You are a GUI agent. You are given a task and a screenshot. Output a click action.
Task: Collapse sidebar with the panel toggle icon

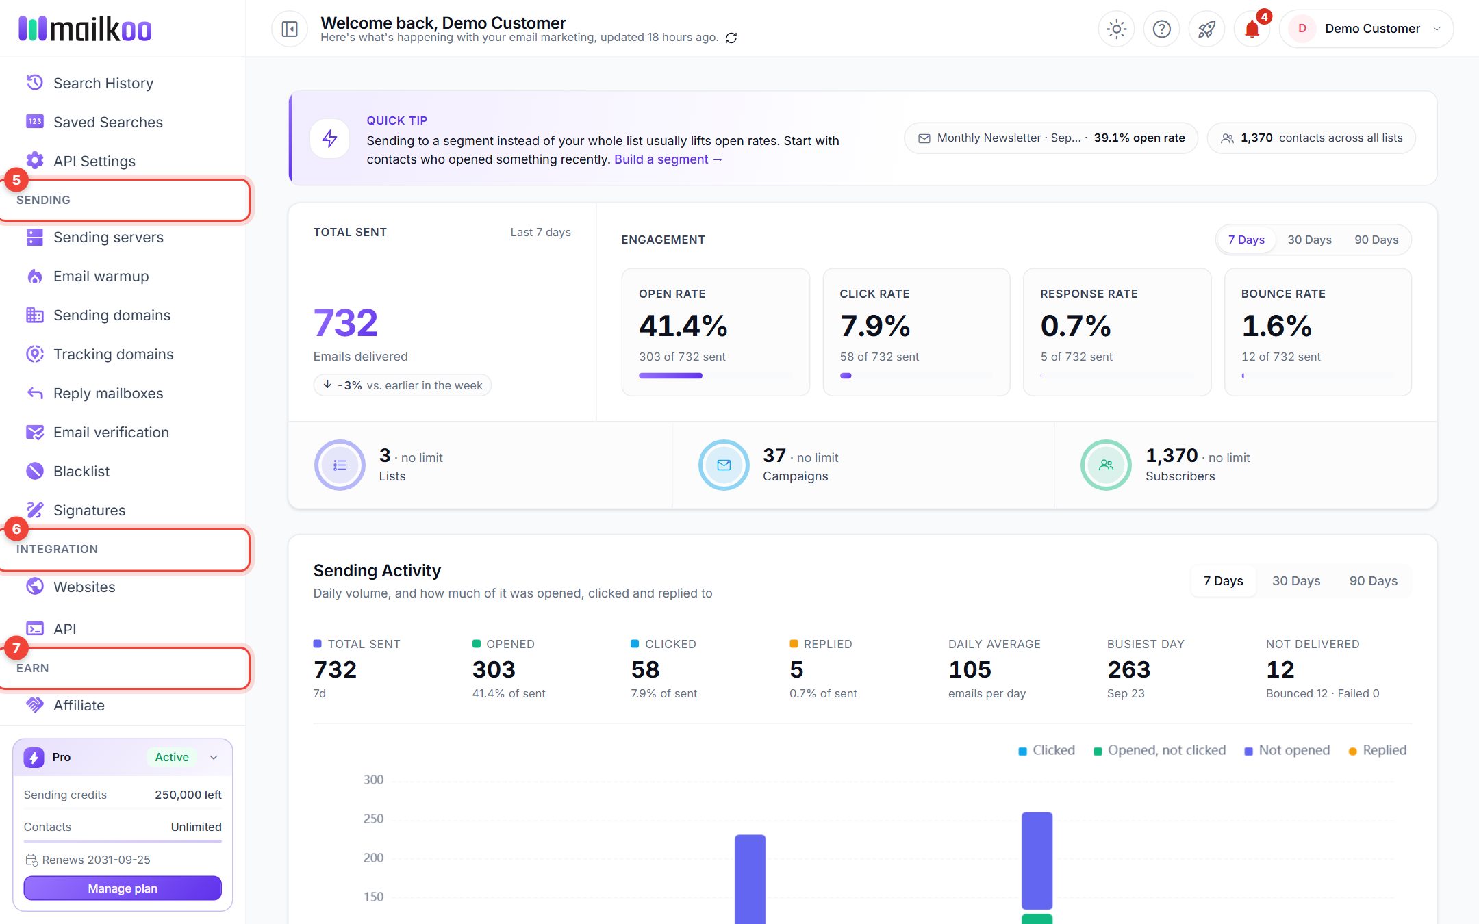click(290, 29)
